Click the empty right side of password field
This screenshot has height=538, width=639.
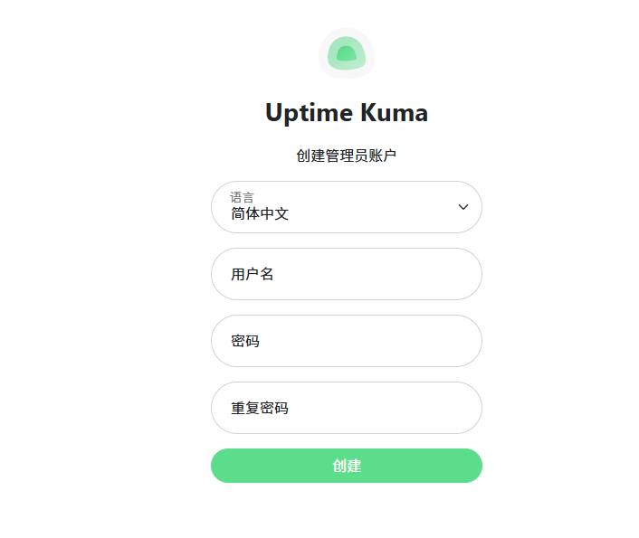pyautogui.click(x=407, y=341)
